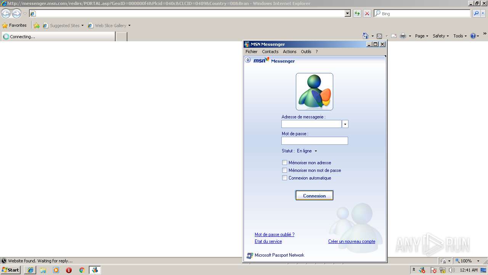The height and width of the screenshot is (275, 488).
Task: Click Add to Favorites Bar icon
Action: pos(37,26)
